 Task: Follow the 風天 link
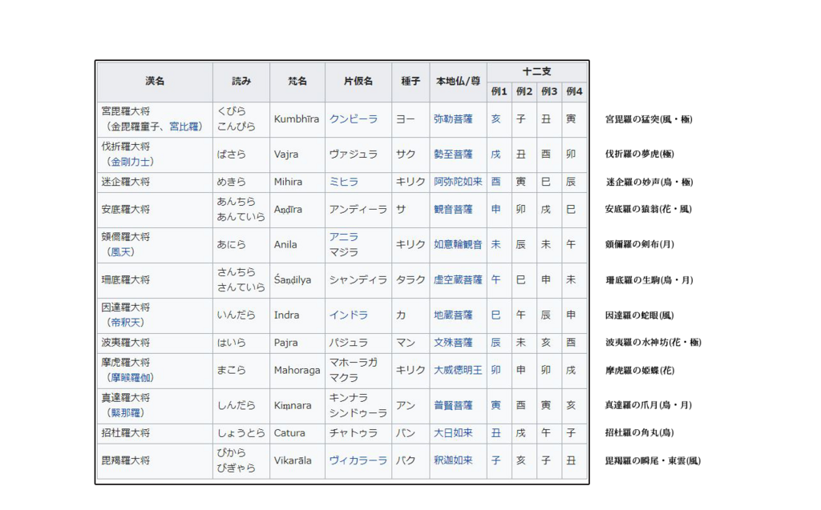[121, 252]
